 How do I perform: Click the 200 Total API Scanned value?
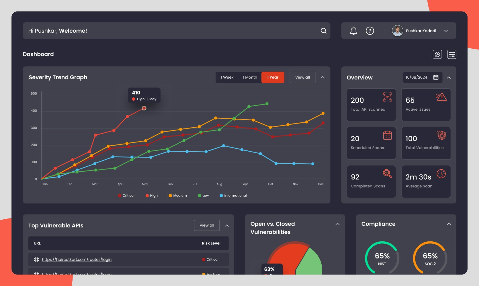point(357,100)
